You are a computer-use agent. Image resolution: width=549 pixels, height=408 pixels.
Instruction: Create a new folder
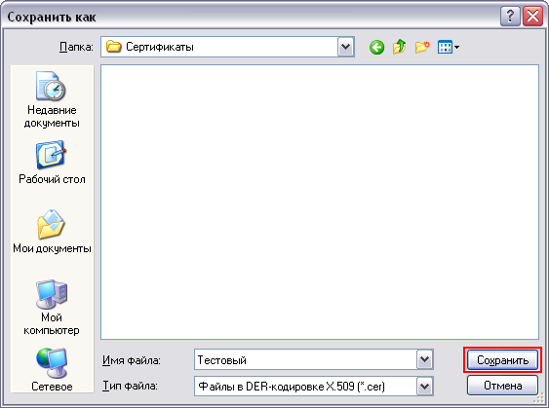click(422, 47)
